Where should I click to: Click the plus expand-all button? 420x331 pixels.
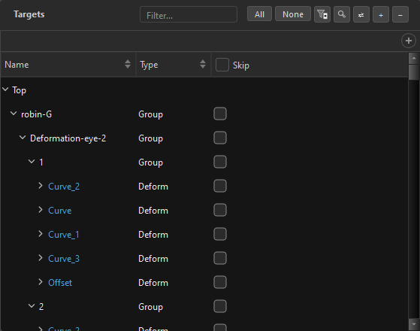tap(381, 14)
